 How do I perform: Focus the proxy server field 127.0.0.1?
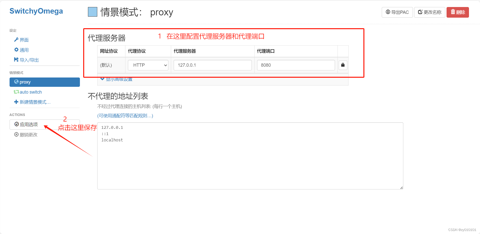(213, 65)
